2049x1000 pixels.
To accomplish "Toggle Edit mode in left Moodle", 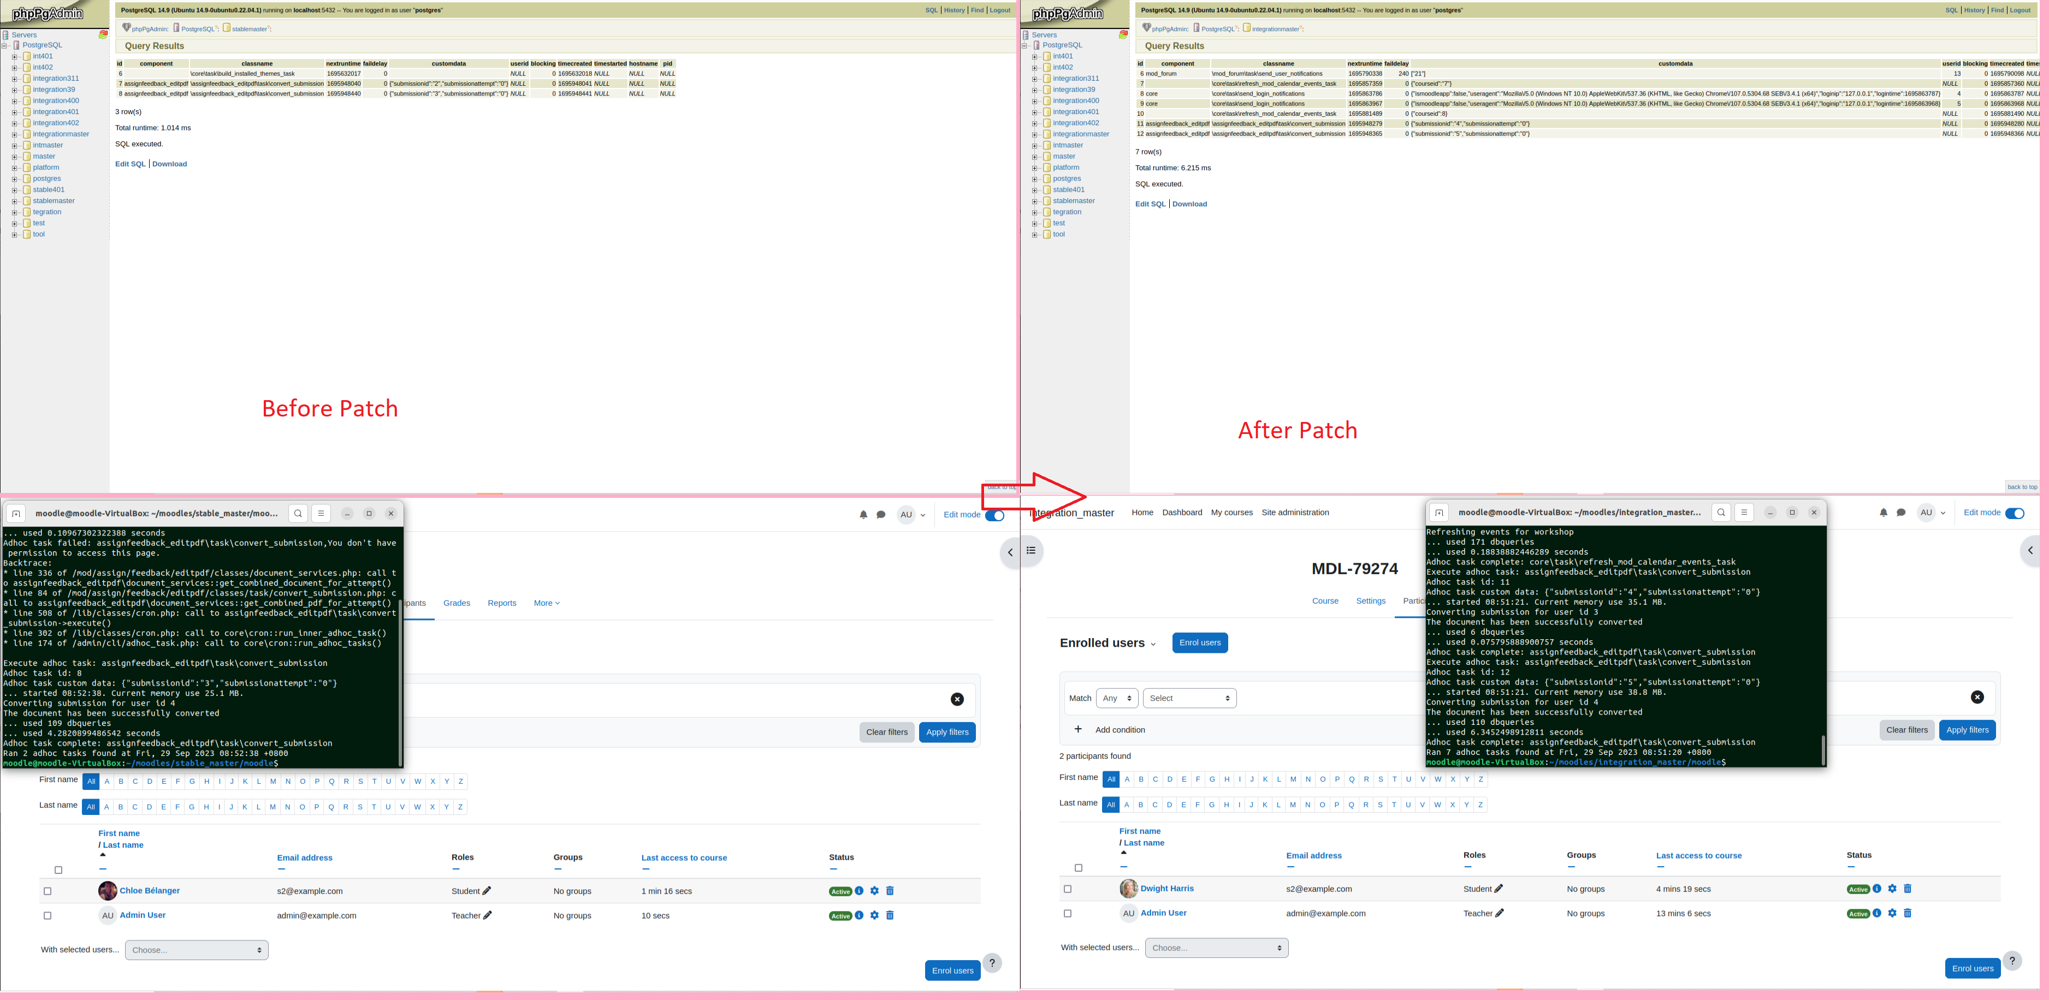I will coord(994,515).
